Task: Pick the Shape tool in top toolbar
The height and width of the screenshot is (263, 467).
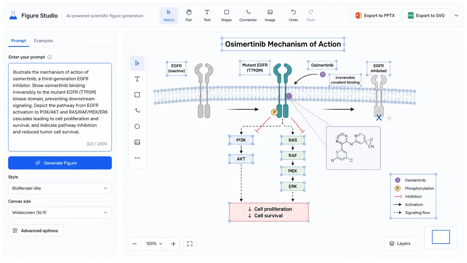Action: pyautogui.click(x=226, y=15)
